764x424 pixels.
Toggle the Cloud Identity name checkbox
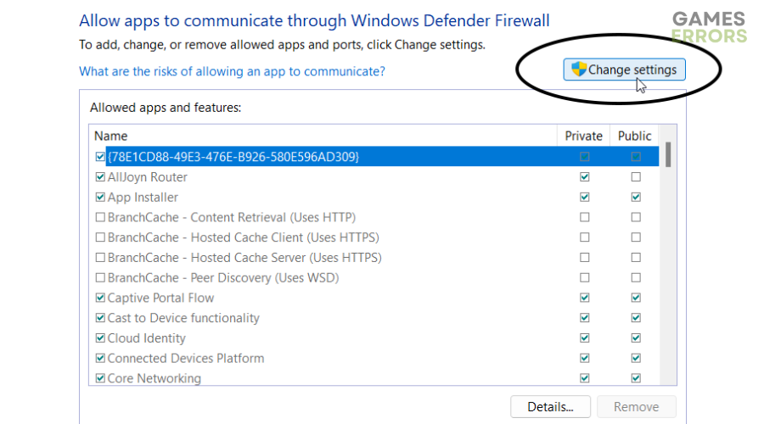point(100,338)
